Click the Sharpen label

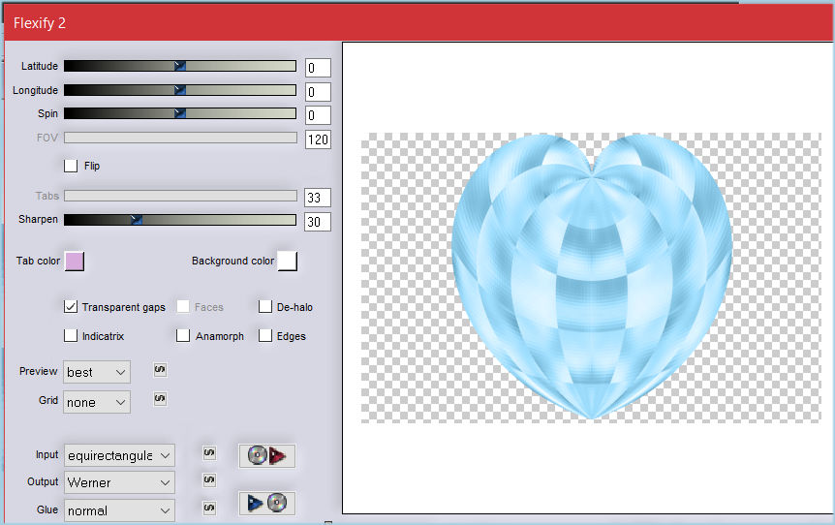pyautogui.click(x=38, y=219)
